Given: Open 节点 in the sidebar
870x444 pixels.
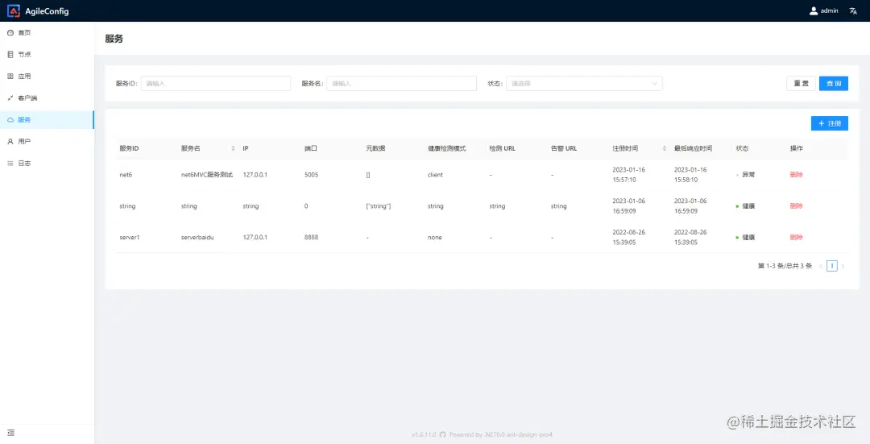Looking at the screenshot, I should pyautogui.click(x=48, y=54).
